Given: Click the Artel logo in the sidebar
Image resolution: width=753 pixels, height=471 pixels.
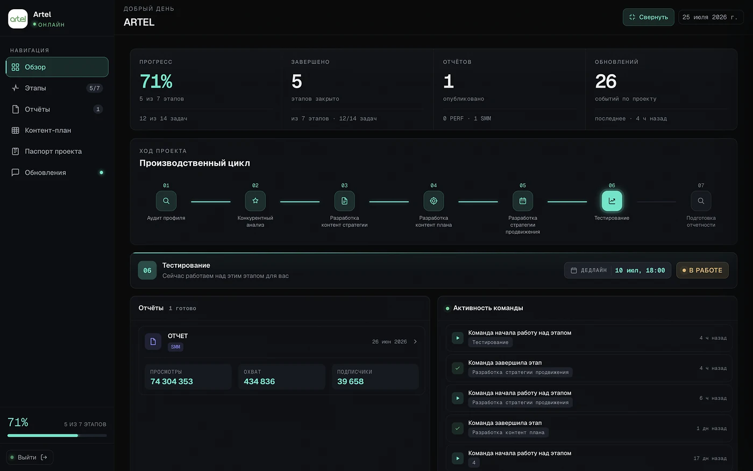Looking at the screenshot, I should 18,19.
